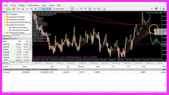Expand the PlatinSystem20220806 folder
The height and width of the screenshot is (95, 169).
[x=5, y=20]
